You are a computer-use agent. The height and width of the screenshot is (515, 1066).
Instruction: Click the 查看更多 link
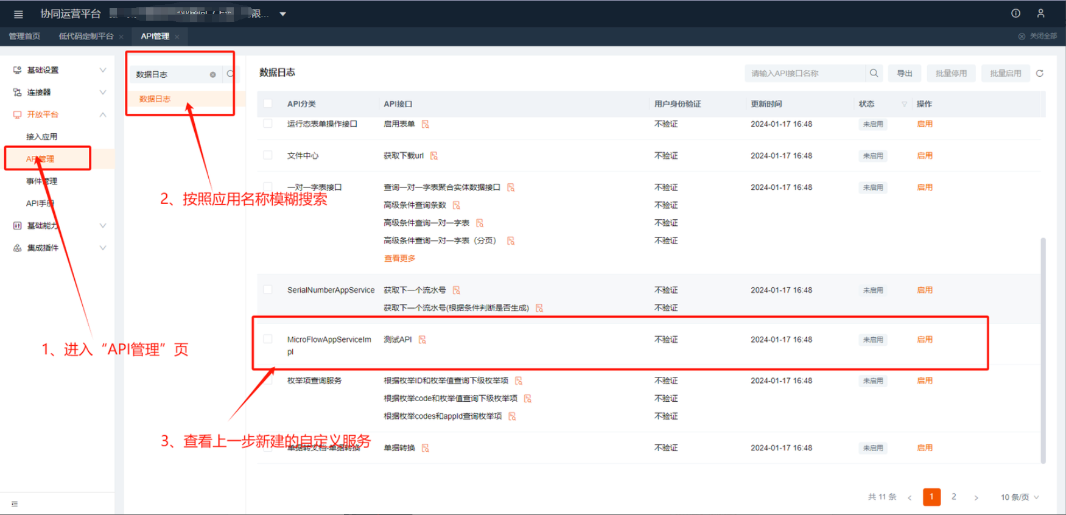[399, 259]
